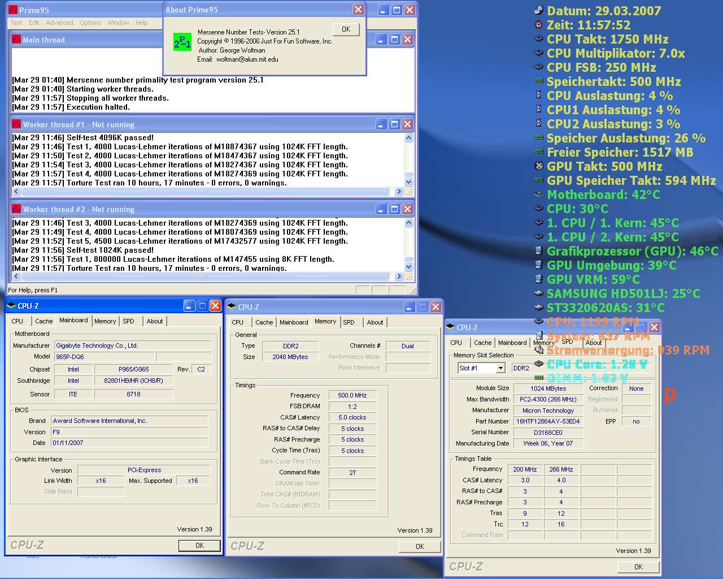
Task: Click the chip icon beside CPU Takt
Action: [x=538, y=38]
